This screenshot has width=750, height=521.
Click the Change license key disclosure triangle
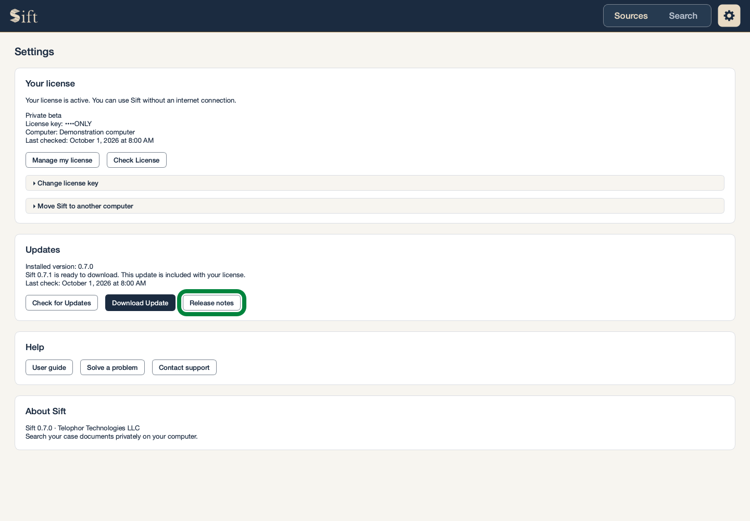pos(34,183)
